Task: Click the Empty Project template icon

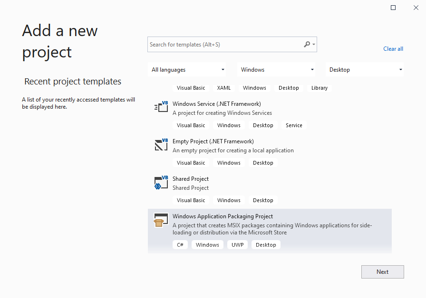Action: [161, 144]
